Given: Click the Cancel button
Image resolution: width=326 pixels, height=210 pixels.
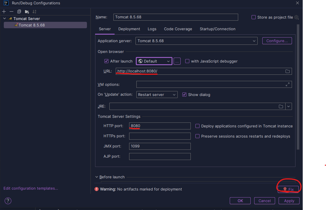Looking at the screenshot, I should click(264, 201).
